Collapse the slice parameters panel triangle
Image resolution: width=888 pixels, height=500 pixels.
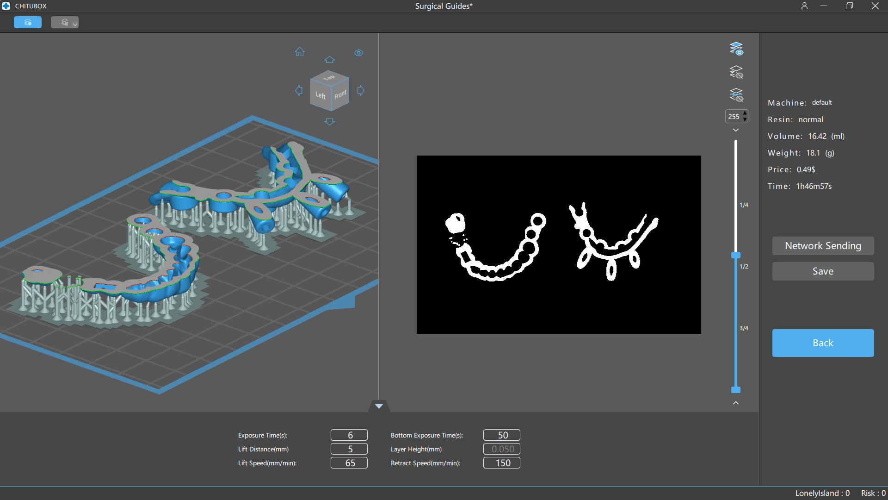pyautogui.click(x=379, y=406)
